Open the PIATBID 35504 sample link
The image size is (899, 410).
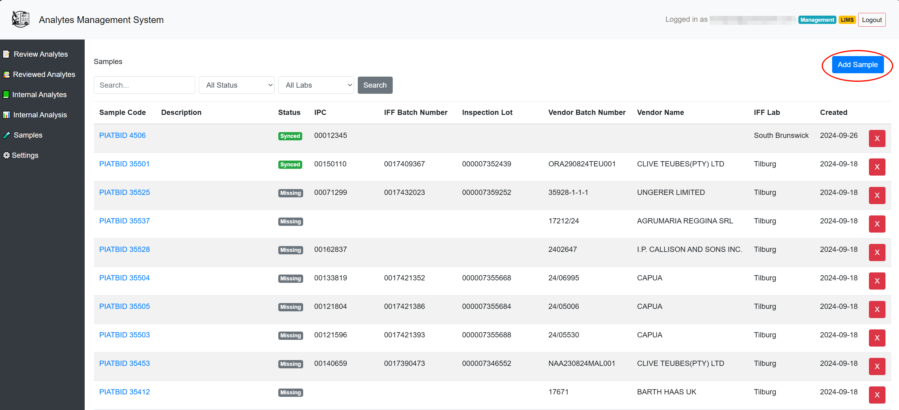pos(124,278)
